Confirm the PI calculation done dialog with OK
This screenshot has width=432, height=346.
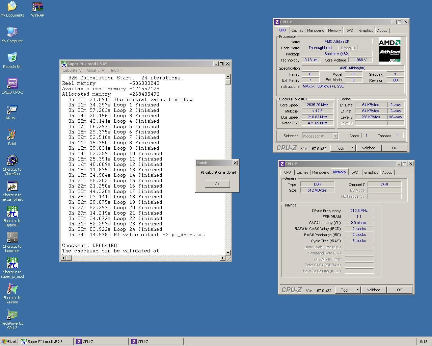(x=217, y=184)
